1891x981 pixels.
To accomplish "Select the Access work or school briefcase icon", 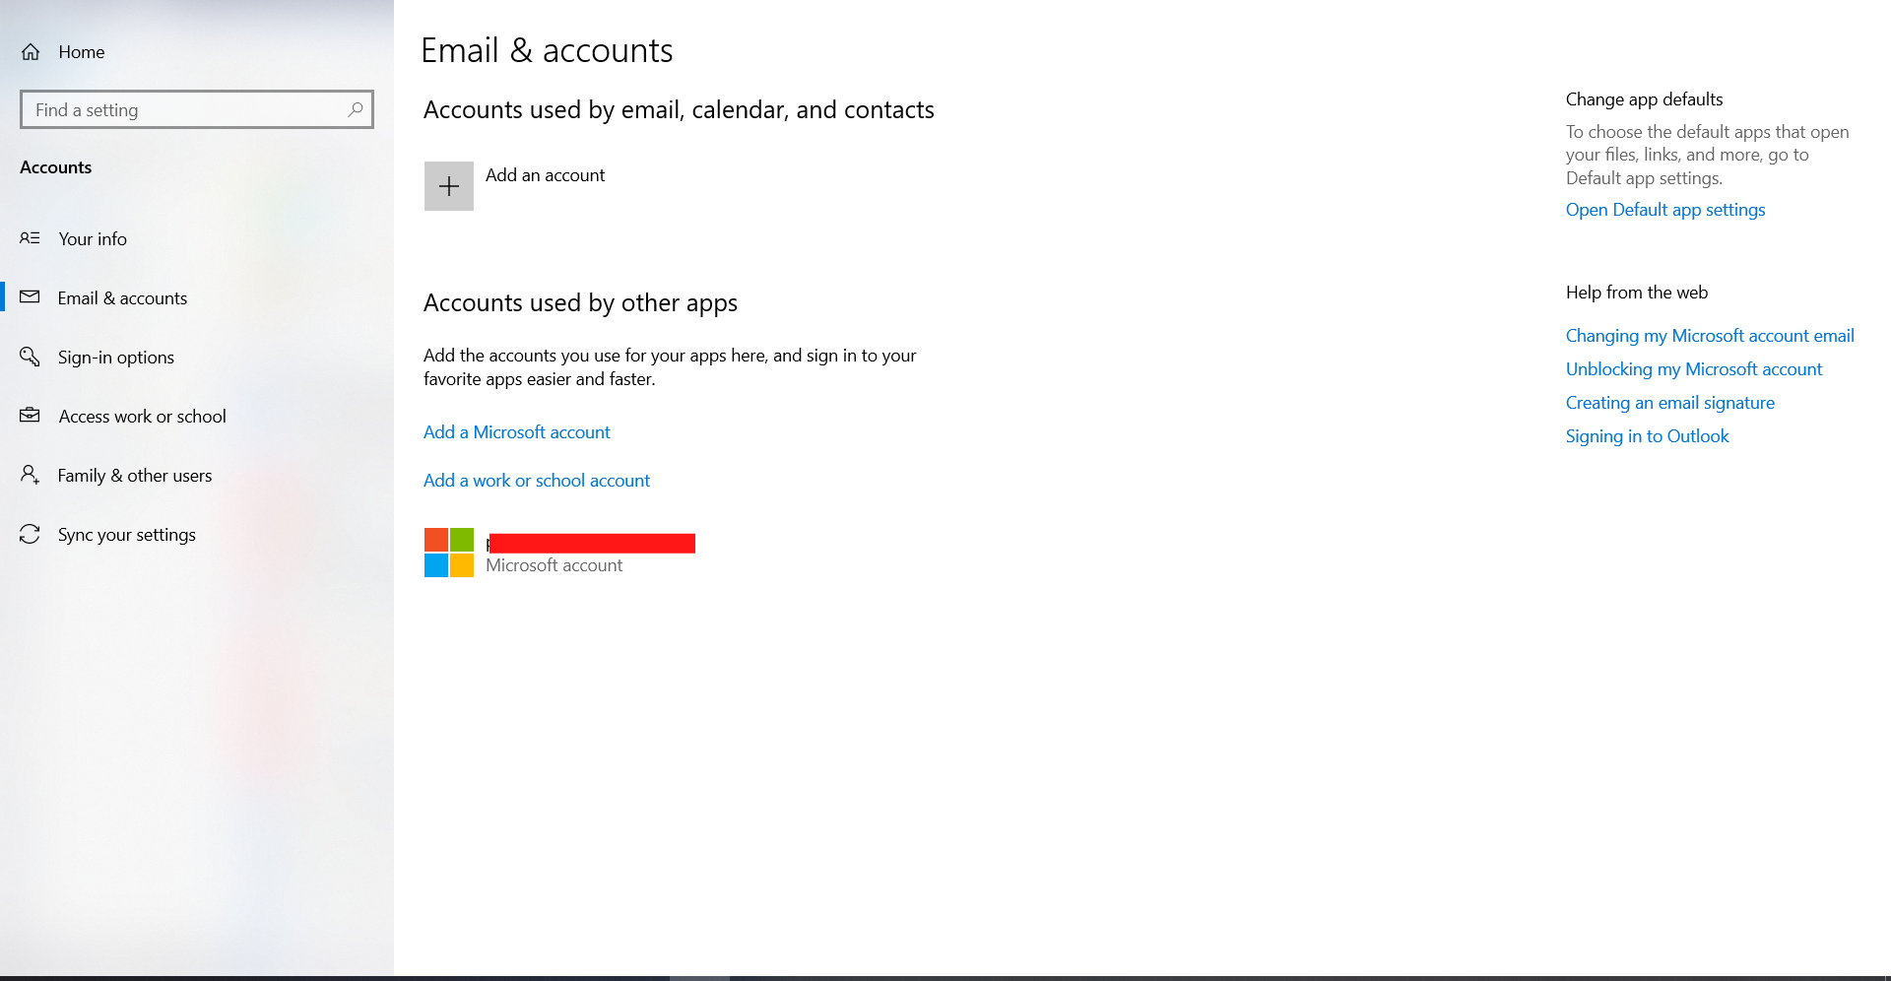I will point(30,416).
